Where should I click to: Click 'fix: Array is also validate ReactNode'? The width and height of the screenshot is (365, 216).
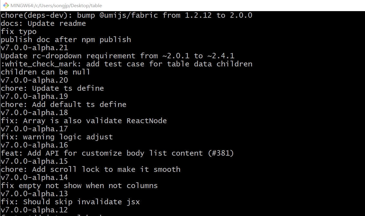tap(84, 121)
